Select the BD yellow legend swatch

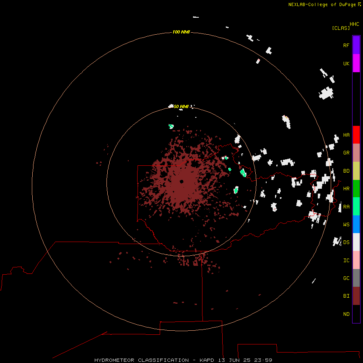(356, 171)
